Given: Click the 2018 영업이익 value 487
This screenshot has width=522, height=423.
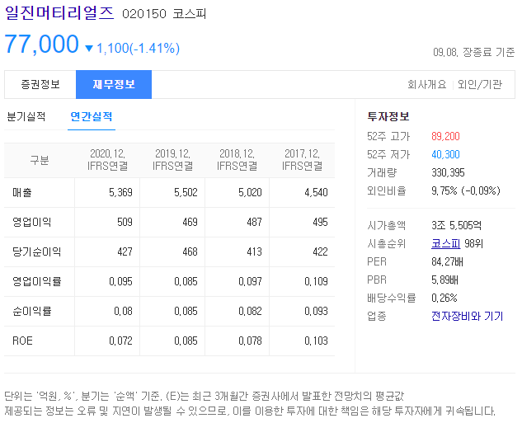Looking at the screenshot, I should tap(254, 222).
